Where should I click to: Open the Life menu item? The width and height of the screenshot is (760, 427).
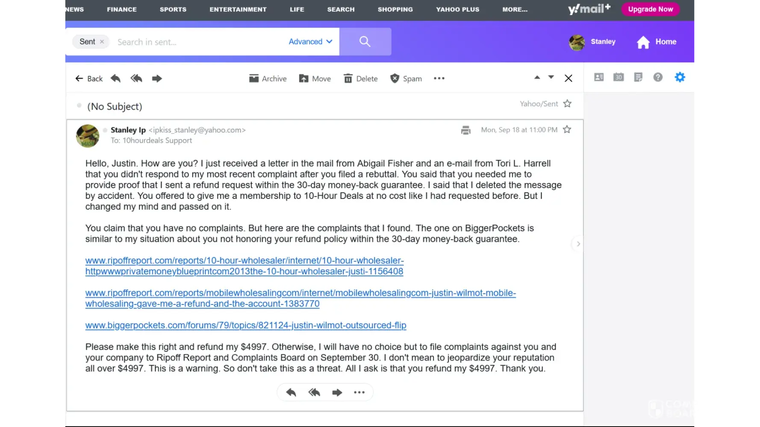(x=297, y=9)
